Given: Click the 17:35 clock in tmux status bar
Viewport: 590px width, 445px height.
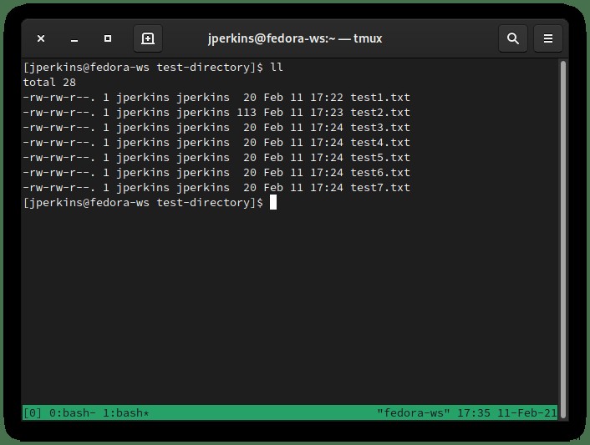Looking at the screenshot, I should tap(473, 413).
